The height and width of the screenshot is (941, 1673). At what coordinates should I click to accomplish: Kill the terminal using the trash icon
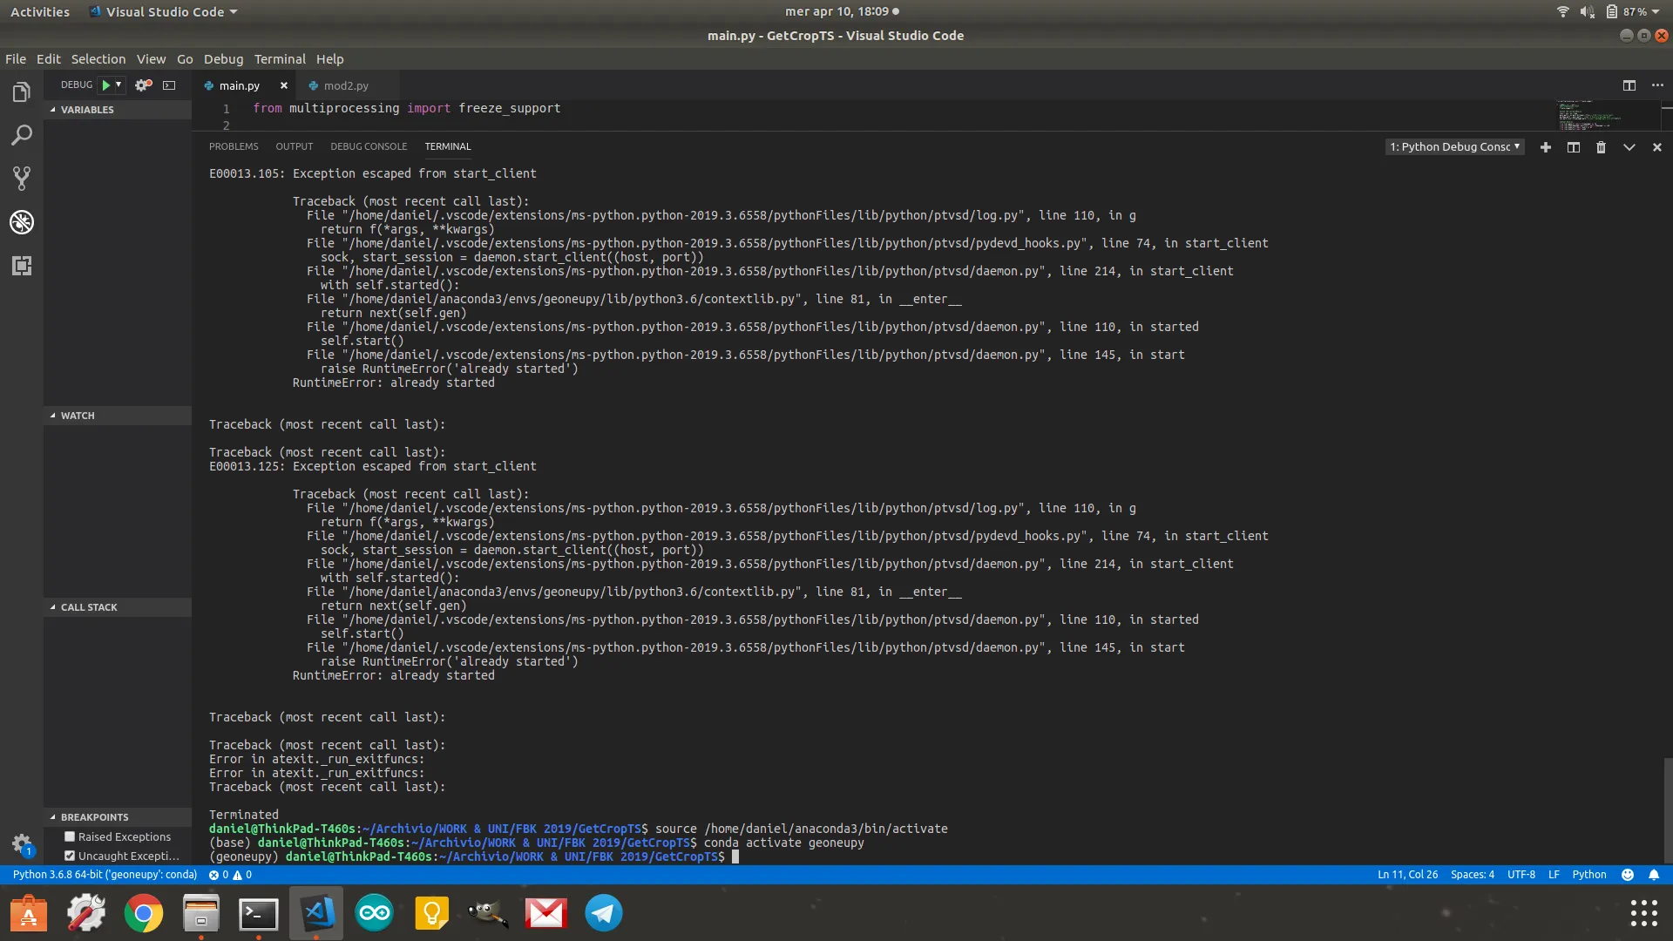click(1601, 147)
